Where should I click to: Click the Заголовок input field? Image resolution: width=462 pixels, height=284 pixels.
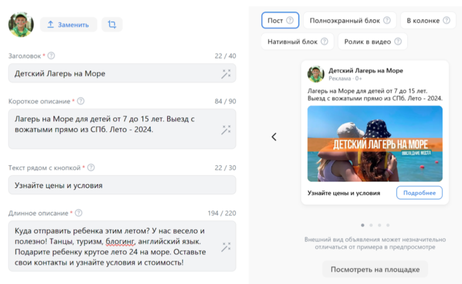[x=122, y=73]
